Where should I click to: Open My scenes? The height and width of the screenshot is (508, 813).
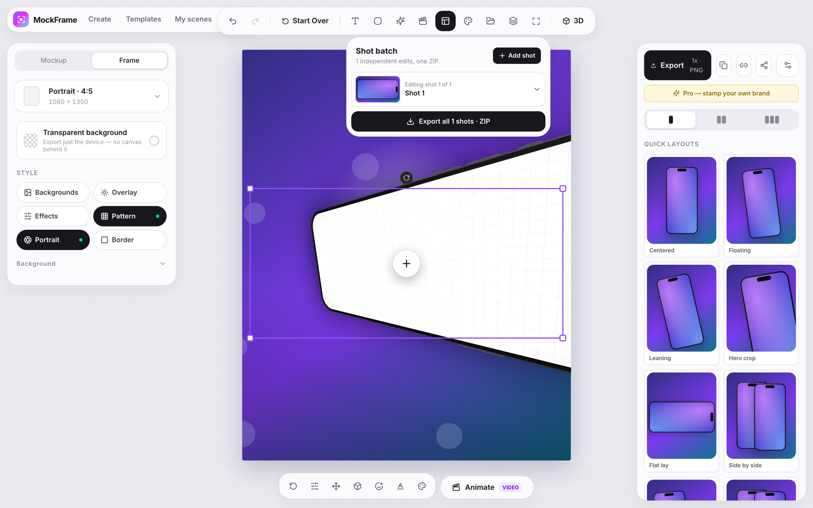pyautogui.click(x=193, y=19)
